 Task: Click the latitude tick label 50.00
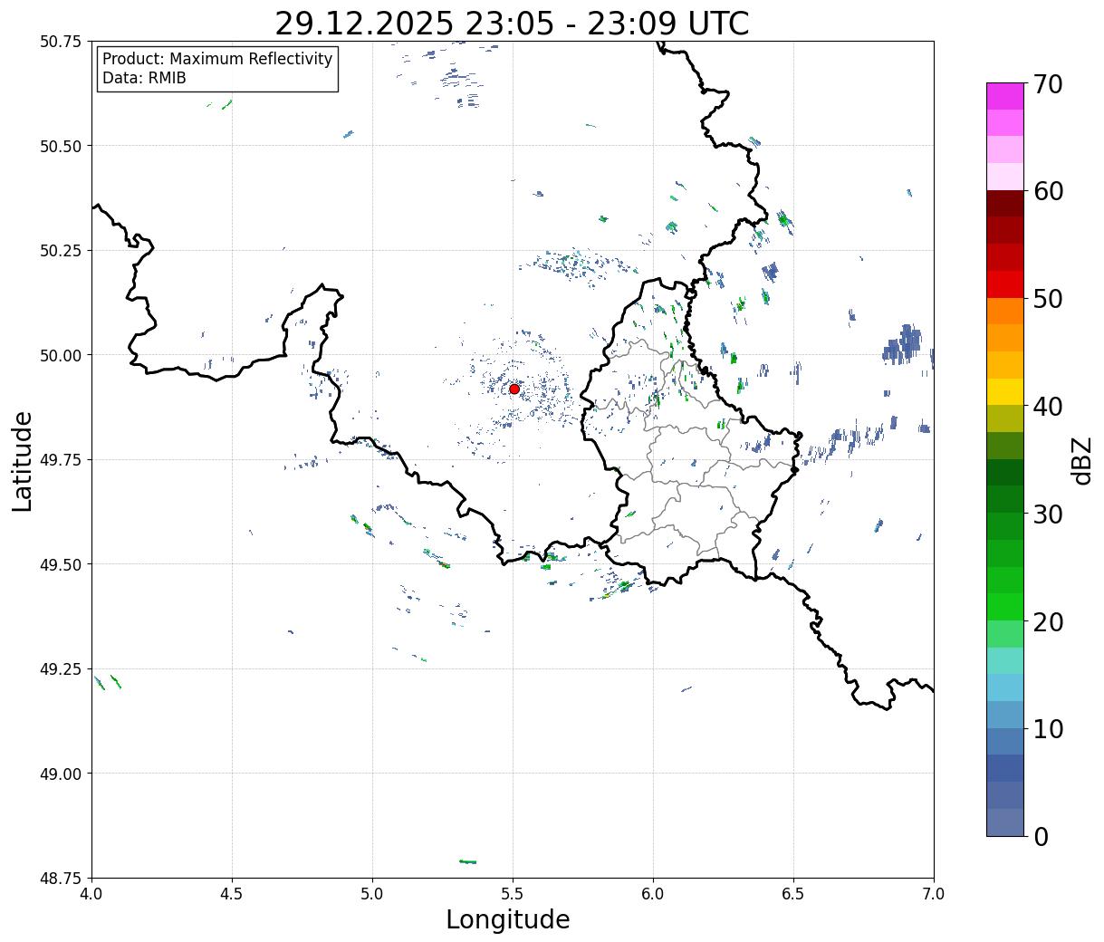click(60, 355)
